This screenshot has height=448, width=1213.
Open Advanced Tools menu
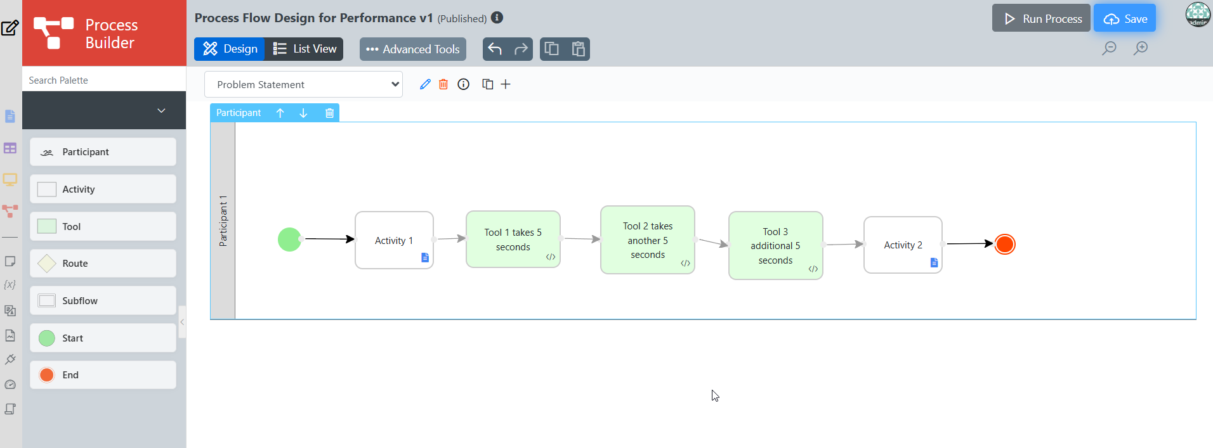(x=413, y=49)
